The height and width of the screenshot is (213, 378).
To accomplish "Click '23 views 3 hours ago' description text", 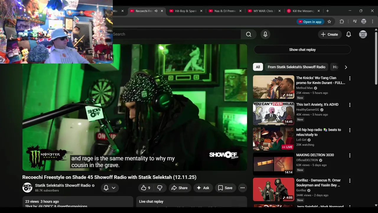I will click(x=42, y=201).
